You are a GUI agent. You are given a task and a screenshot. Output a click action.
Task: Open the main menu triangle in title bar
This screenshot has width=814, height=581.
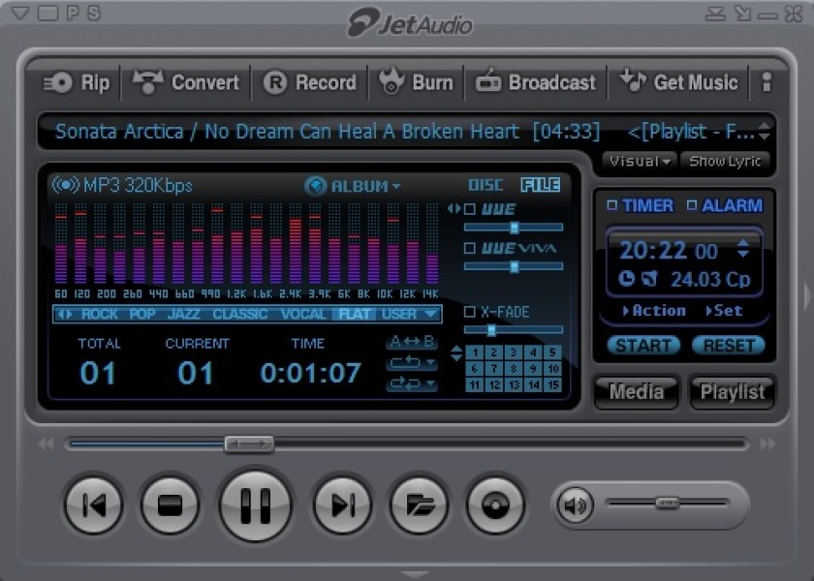pyautogui.click(x=20, y=13)
